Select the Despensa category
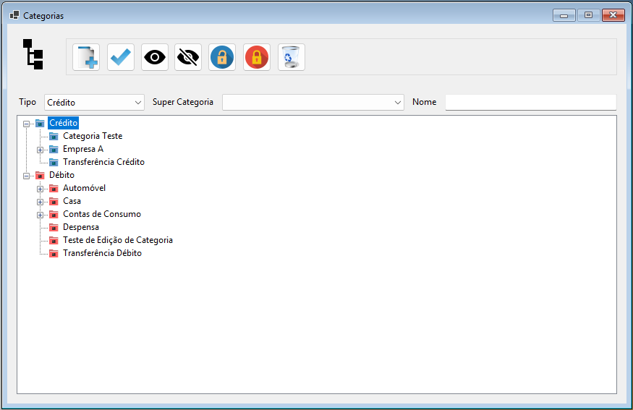The height and width of the screenshot is (410, 633). coord(81,227)
